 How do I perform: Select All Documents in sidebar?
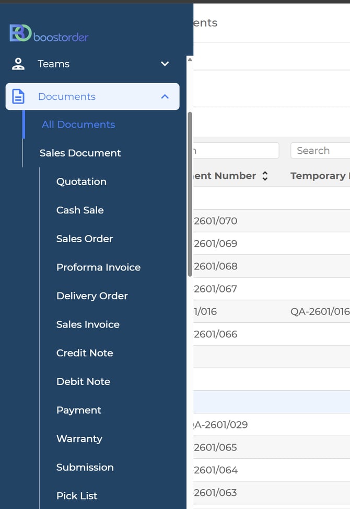(78, 125)
